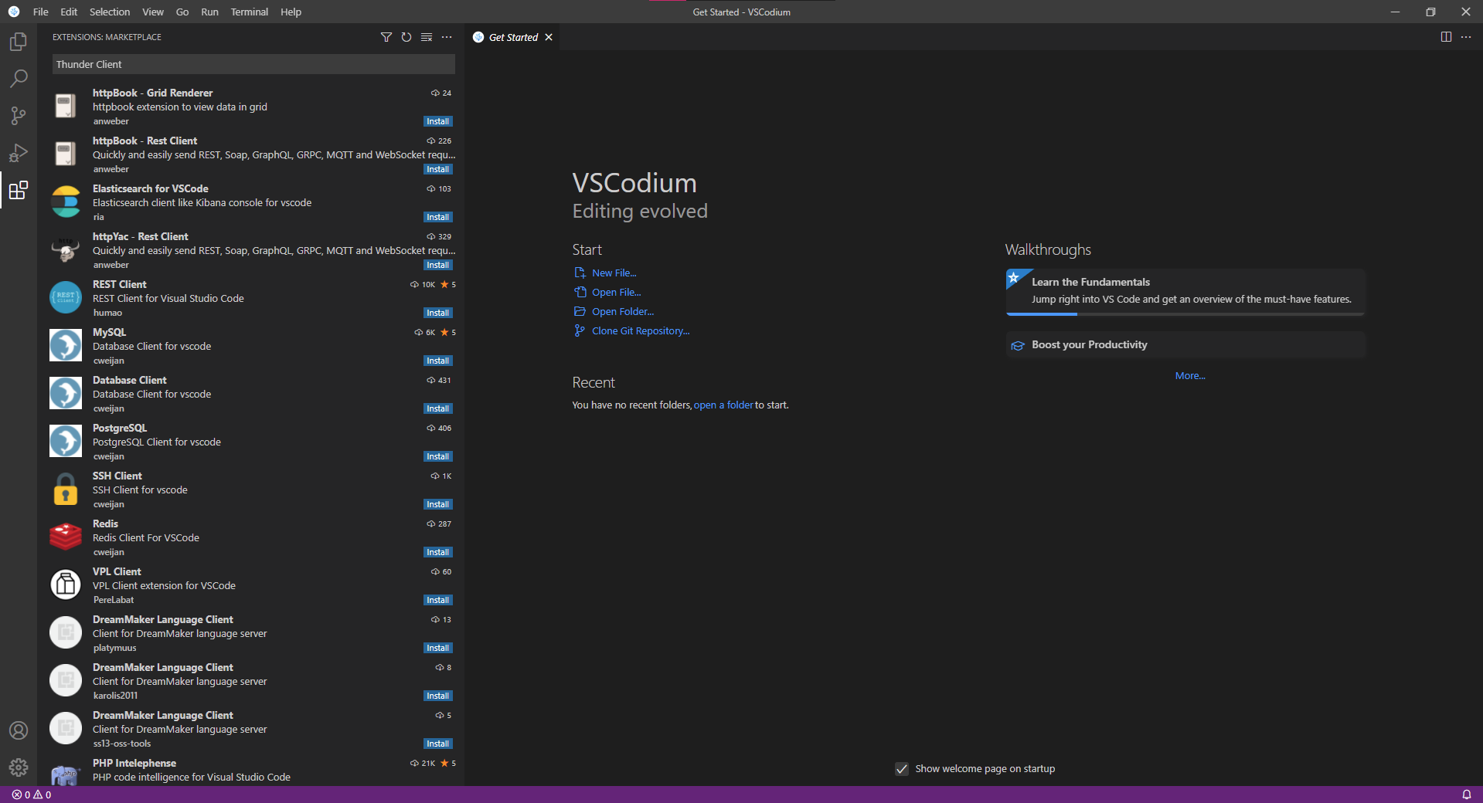Open the Manage settings gear
Viewport: 1483px width, 803px height.
tap(19, 767)
